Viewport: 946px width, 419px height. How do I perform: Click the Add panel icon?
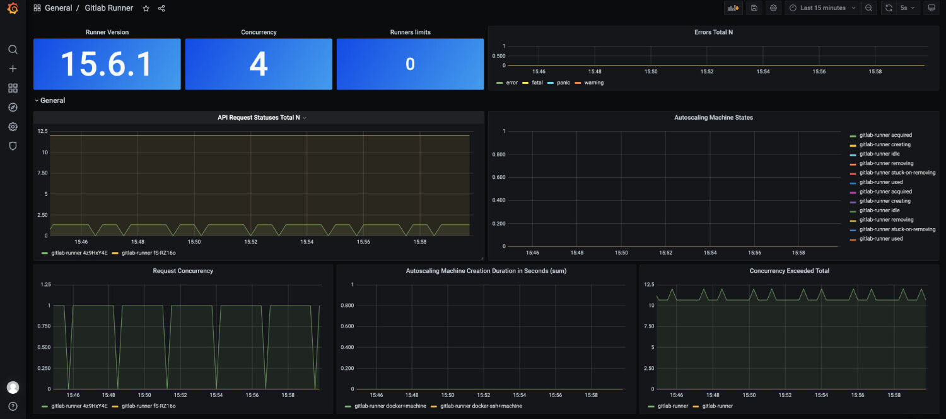click(x=733, y=8)
